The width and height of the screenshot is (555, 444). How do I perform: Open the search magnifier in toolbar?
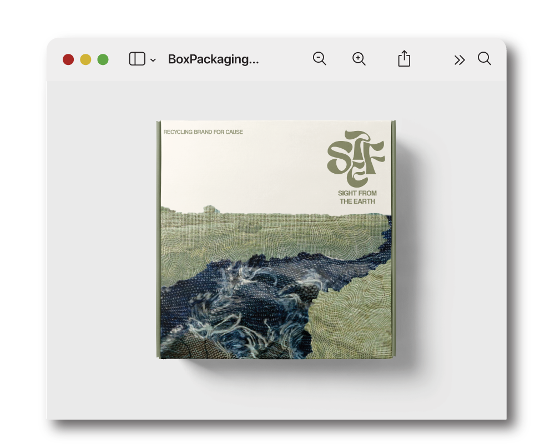(x=484, y=59)
